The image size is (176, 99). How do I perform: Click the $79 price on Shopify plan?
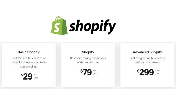[x=86, y=72]
